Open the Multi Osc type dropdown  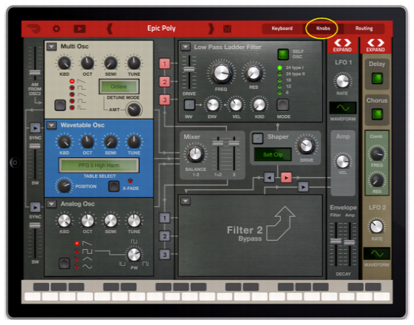(x=51, y=47)
